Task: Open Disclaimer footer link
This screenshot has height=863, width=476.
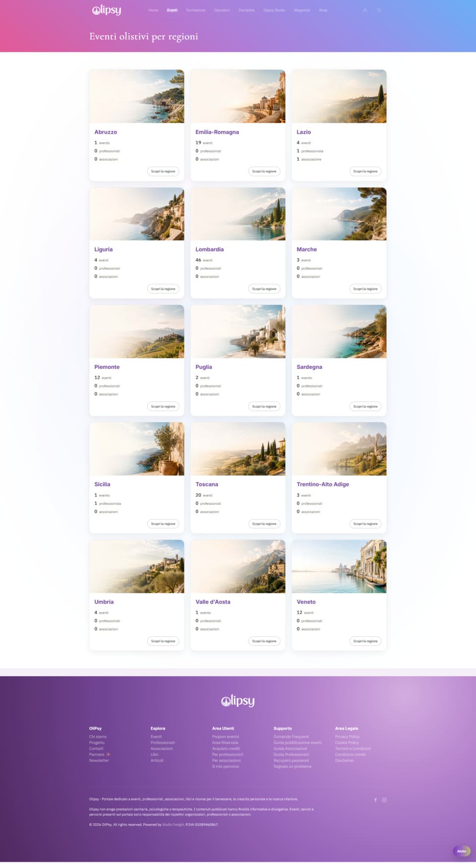Action: pyautogui.click(x=345, y=760)
